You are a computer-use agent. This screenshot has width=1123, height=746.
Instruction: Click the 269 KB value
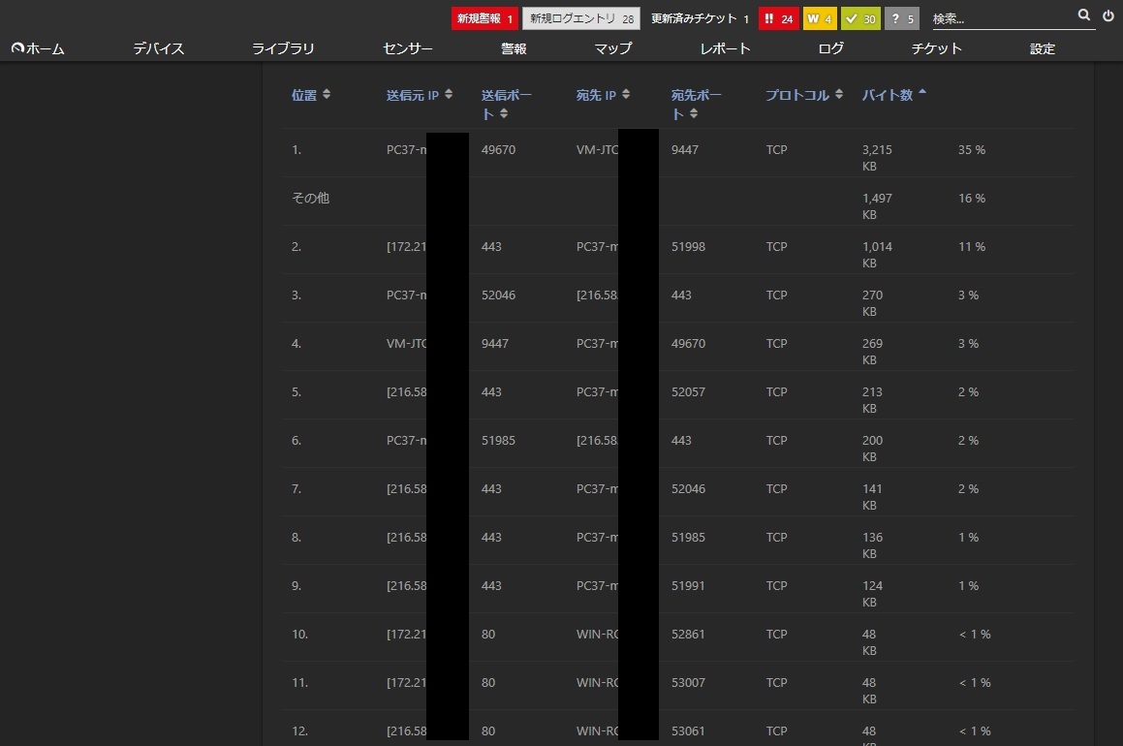point(872,352)
